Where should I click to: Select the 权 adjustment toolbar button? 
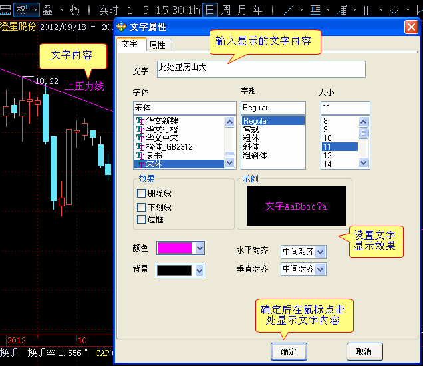coord(23,10)
